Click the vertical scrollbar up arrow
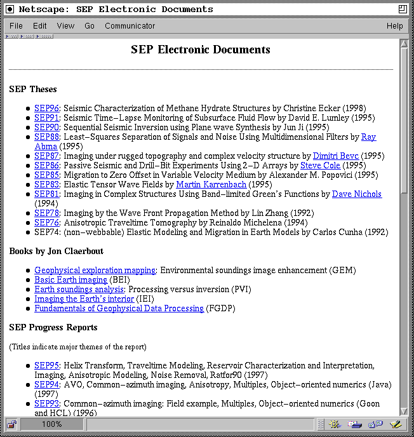Image resolution: width=414 pixels, height=437 pixels. (404, 43)
